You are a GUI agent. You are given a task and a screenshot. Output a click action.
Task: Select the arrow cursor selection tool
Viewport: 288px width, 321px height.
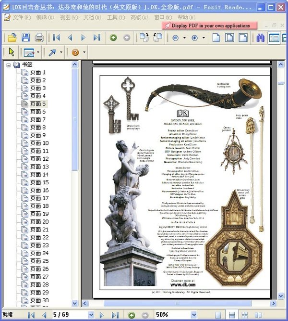[12, 52]
